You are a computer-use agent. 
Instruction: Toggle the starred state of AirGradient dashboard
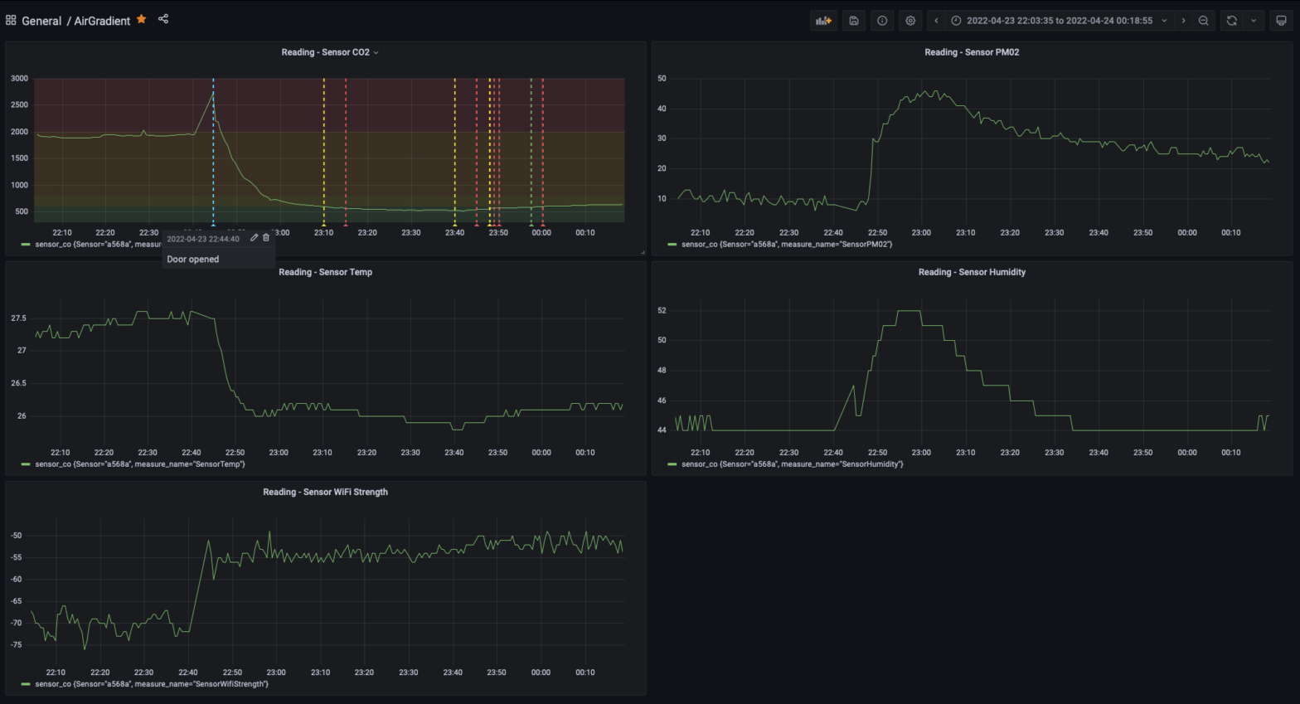pyautogui.click(x=142, y=19)
